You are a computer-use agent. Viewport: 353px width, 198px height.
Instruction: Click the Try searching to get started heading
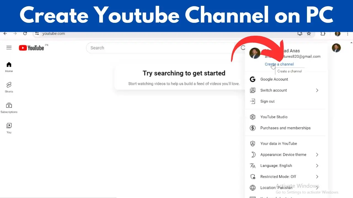[184, 73]
